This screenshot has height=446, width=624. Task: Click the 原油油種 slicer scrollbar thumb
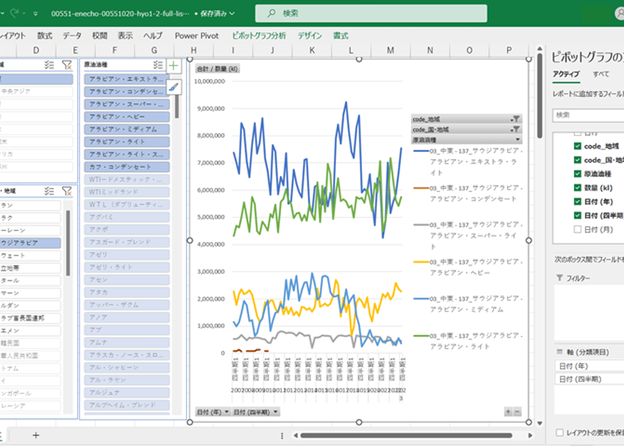(177, 106)
